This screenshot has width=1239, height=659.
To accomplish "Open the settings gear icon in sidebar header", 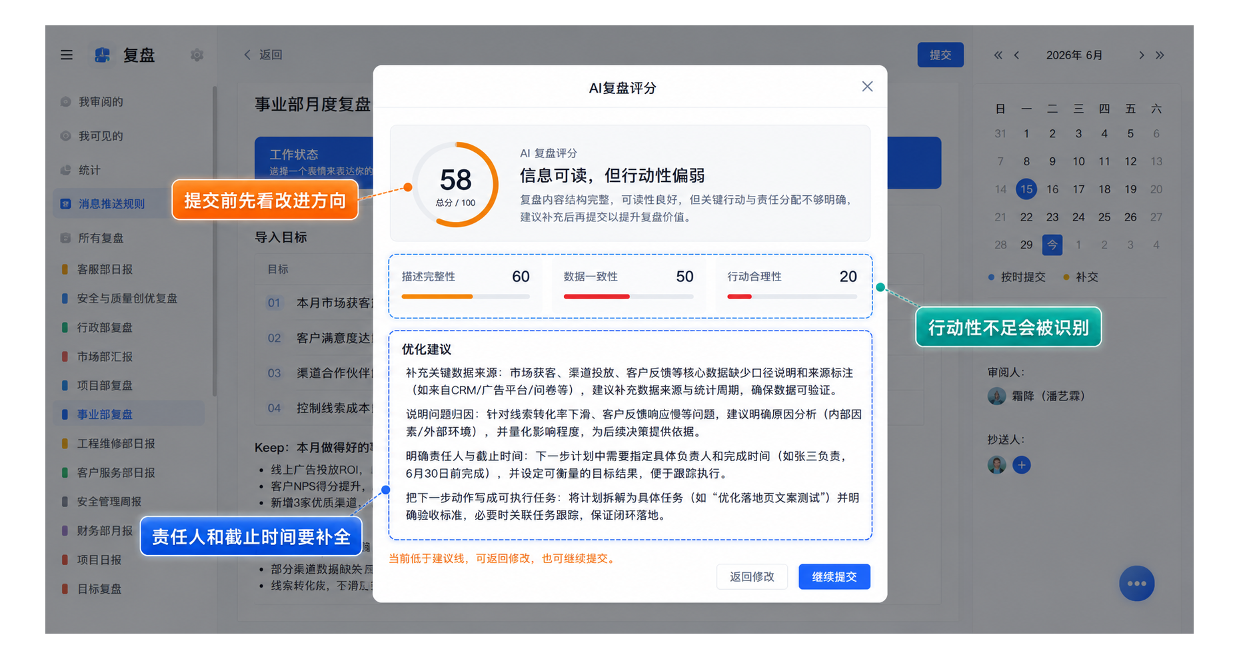I will click(197, 55).
